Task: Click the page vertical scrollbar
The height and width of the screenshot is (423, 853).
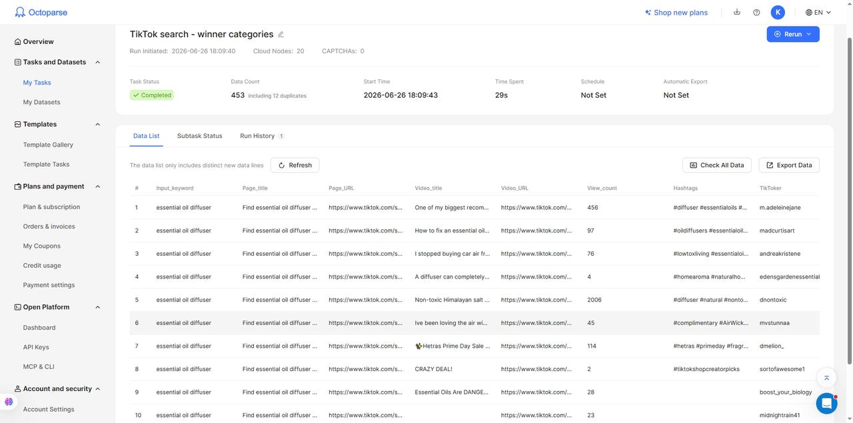Action: [848, 200]
